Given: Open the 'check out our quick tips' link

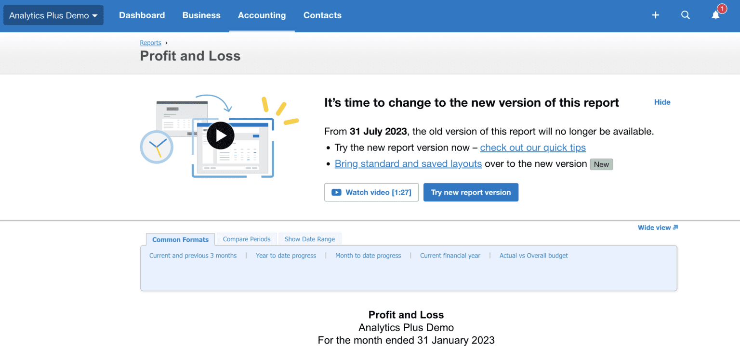Looking at the screenshot, I should tap(533, 148).
